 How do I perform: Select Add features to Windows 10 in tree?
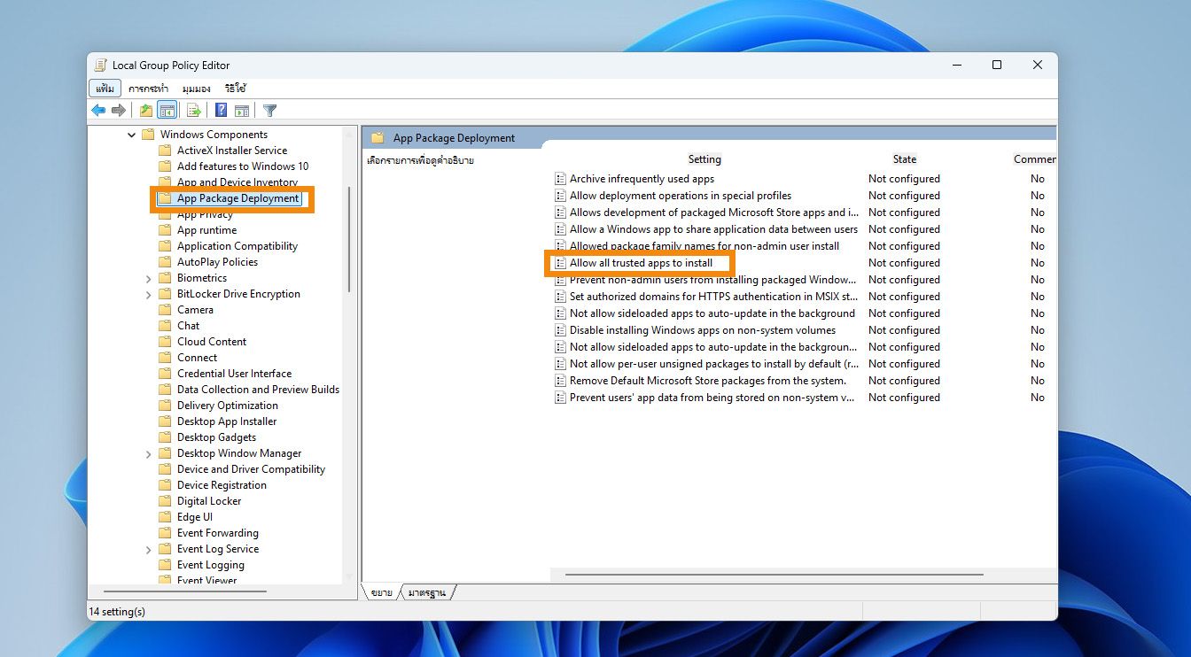pyautogui.click(x=243, y=166)
